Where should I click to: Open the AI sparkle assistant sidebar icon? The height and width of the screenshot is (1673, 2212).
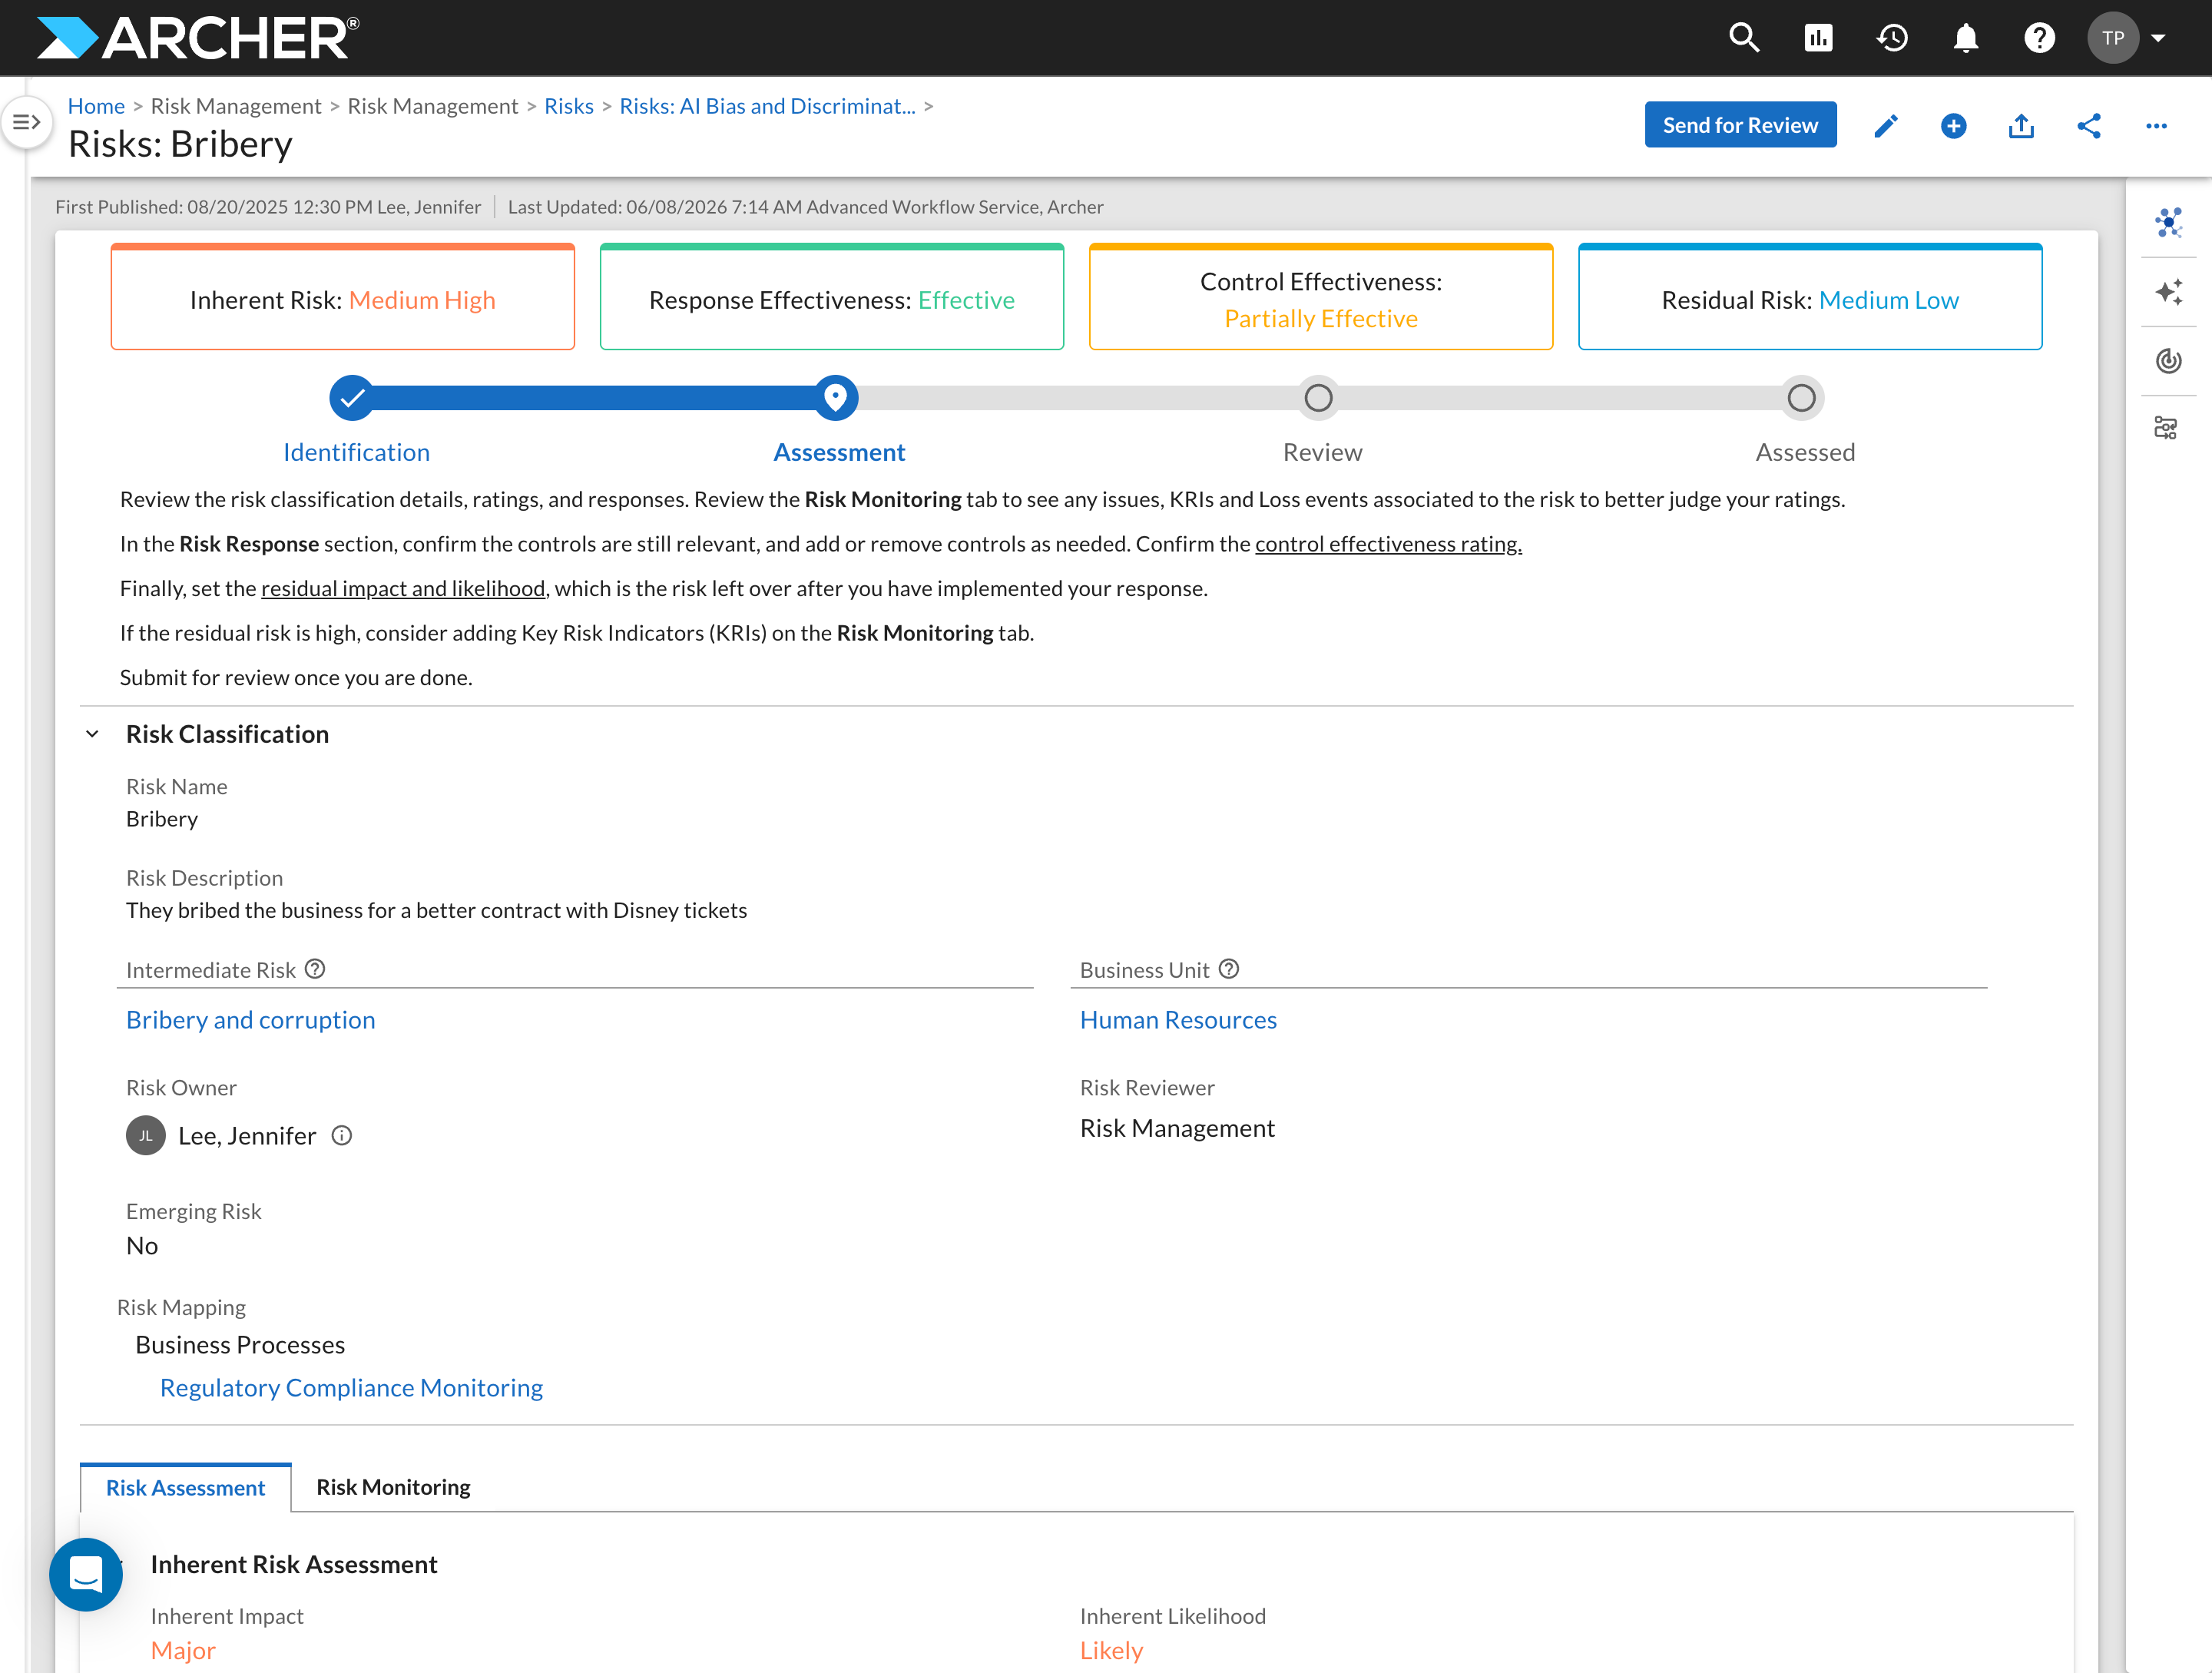[x=2168, y=292]
